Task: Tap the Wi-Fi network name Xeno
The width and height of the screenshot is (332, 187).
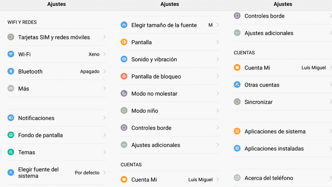Action: (94, 54)
